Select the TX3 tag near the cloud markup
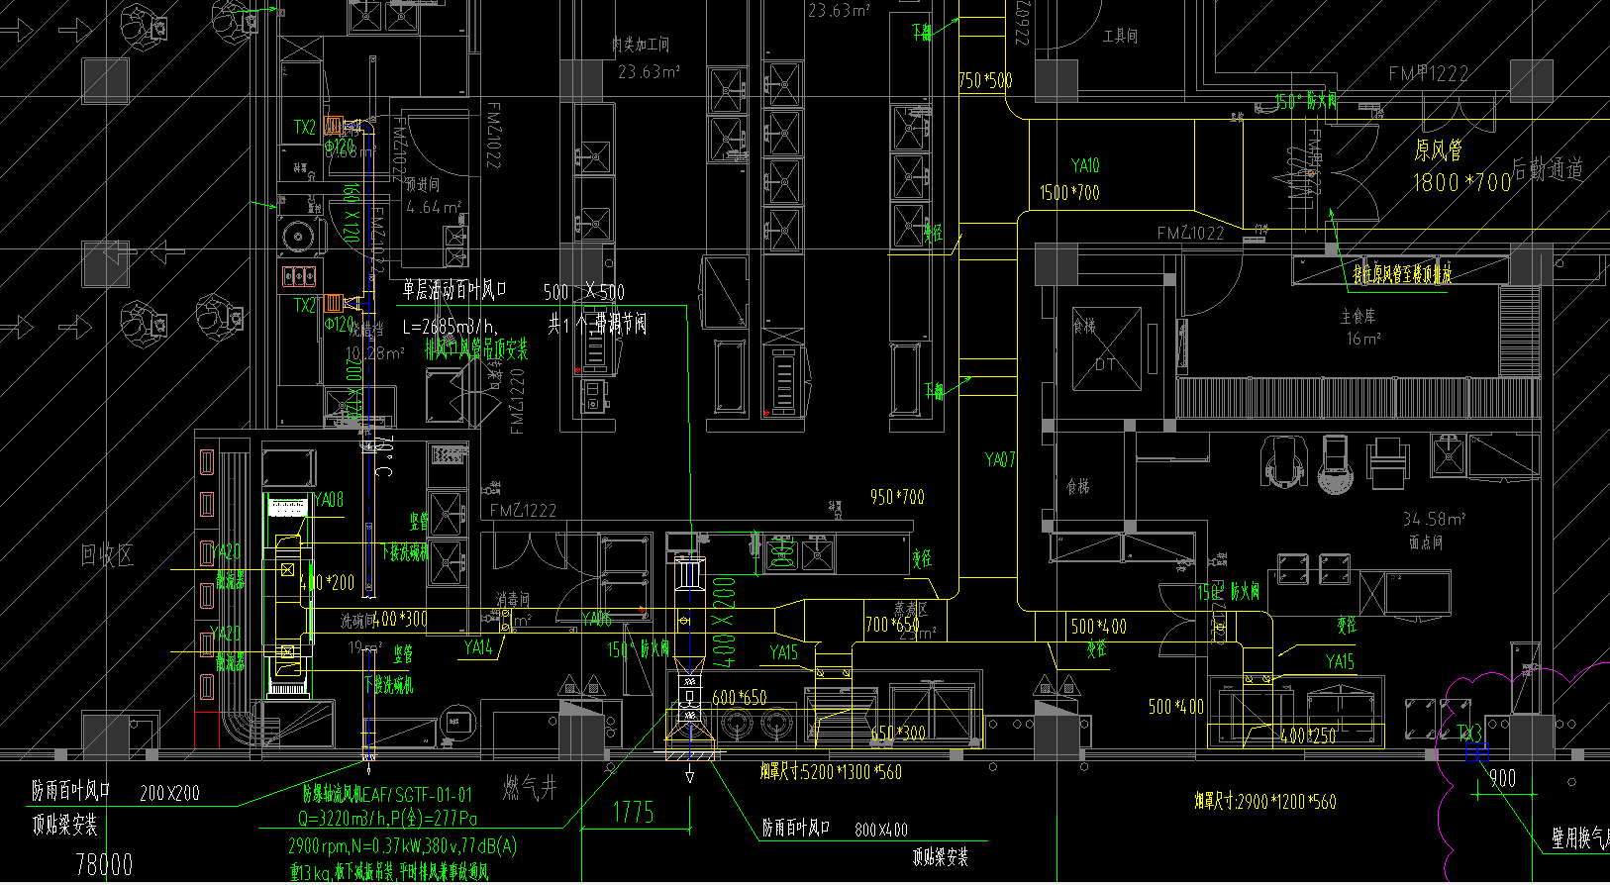The width and height of the screenshot is (1610, 885). tap(1469, 733)
